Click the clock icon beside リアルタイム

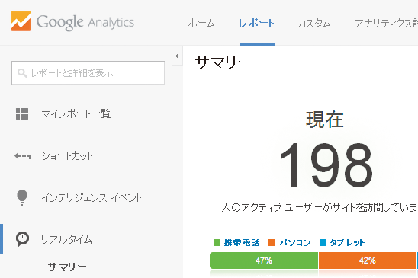[22, 239]
